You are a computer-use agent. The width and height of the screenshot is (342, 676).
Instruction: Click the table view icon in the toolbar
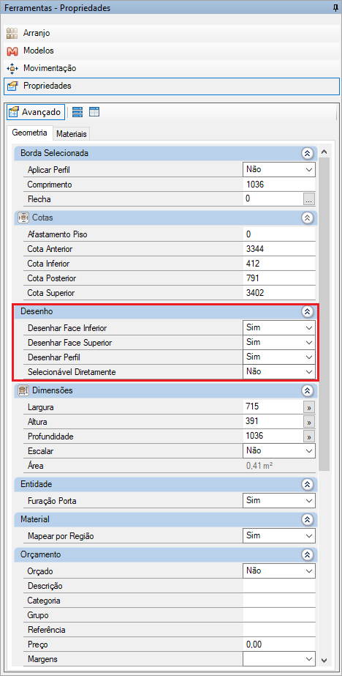(94, 112)
